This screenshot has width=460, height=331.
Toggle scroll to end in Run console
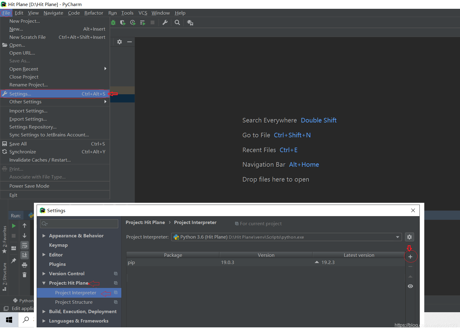click(x=25, y=255)
